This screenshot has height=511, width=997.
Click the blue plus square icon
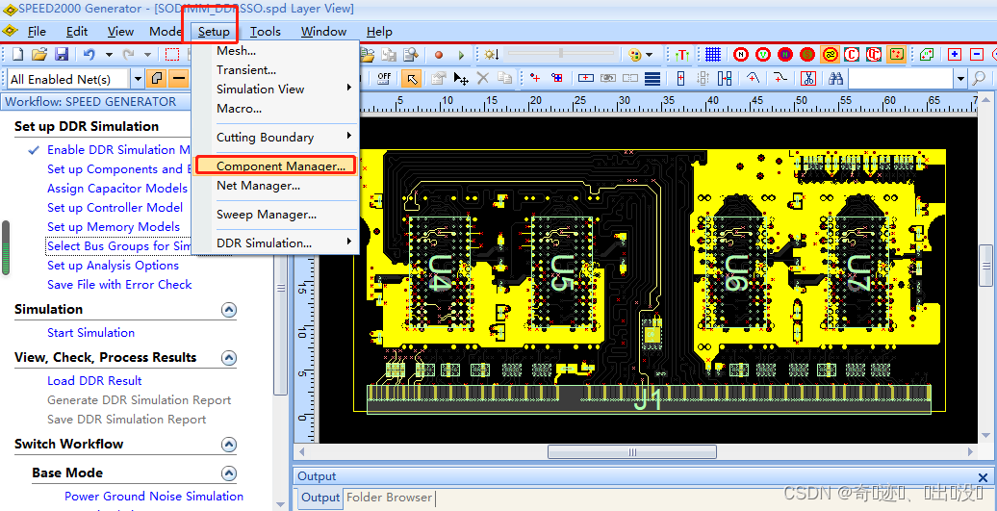pos(955,55)
